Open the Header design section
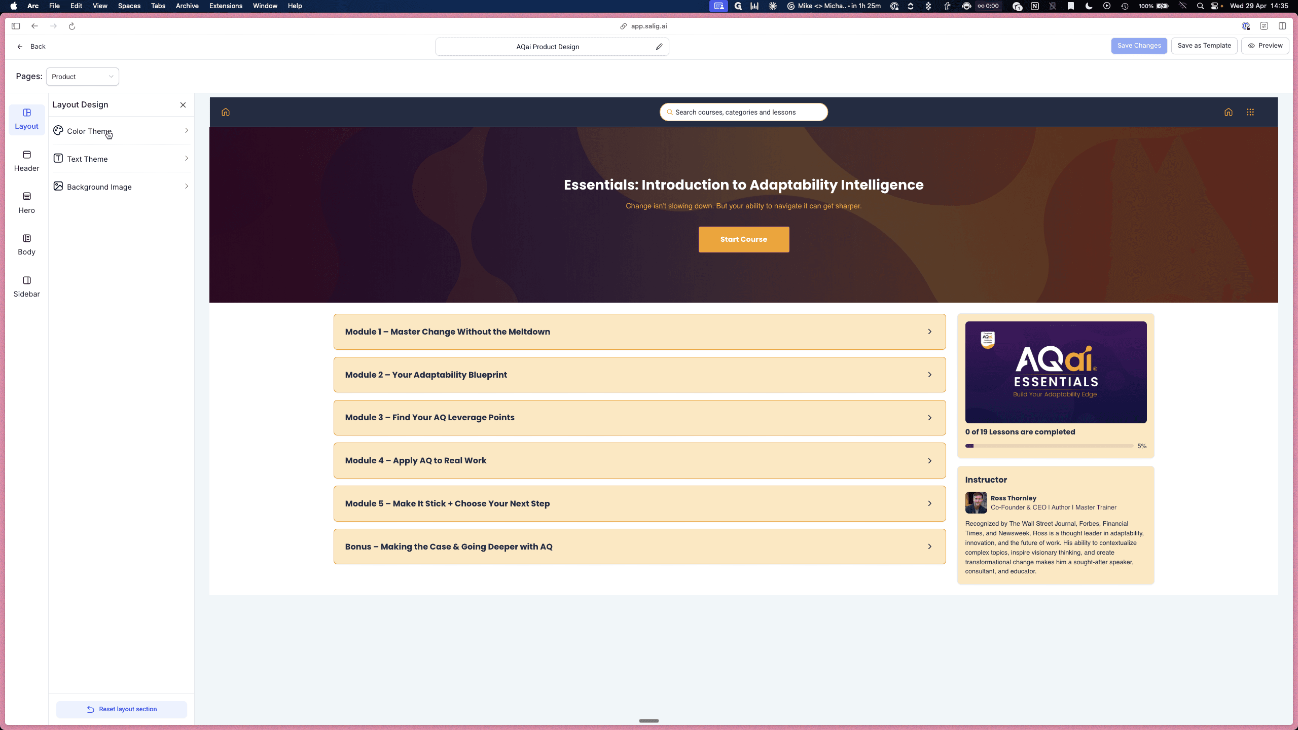 click(26, 161)
